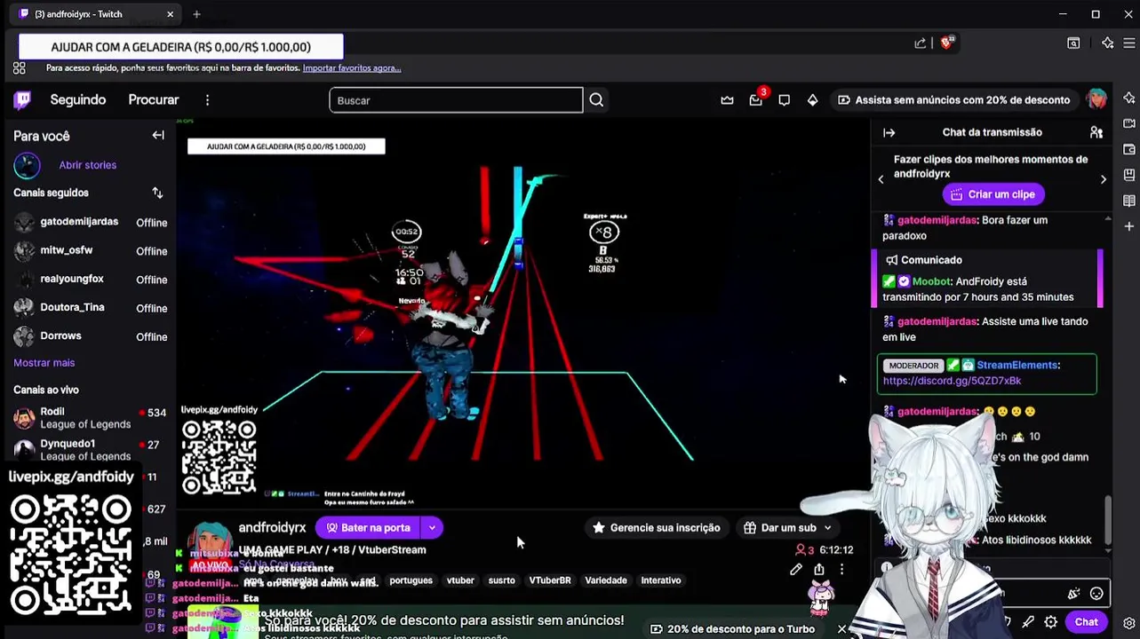Select the VTuberBR tag
The width and height of the screenshot is (1140, 639).
(550, 580)
